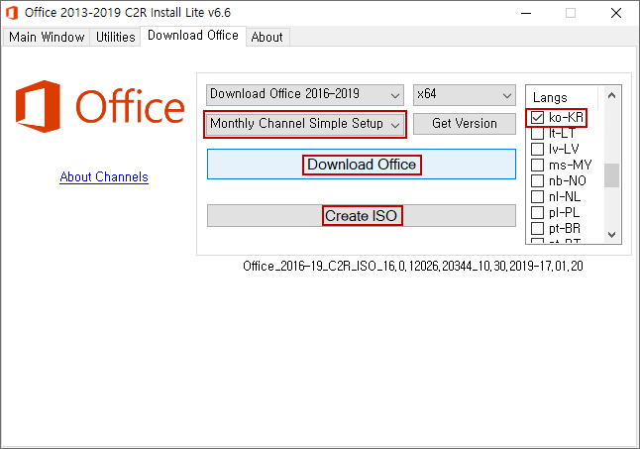Select the Download Office tab
The image size is (640, 449).
click(193, 36)
